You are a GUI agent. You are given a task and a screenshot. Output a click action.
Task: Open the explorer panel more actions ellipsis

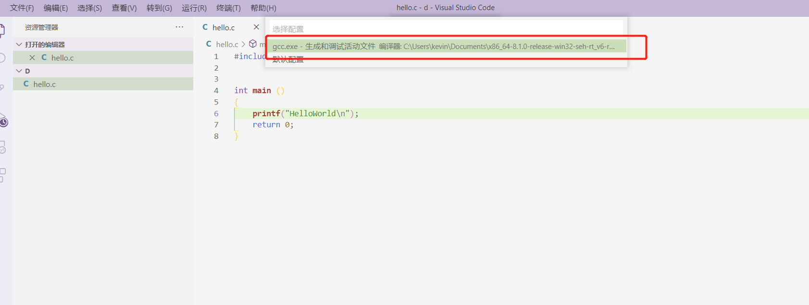[x=179, y=27]
